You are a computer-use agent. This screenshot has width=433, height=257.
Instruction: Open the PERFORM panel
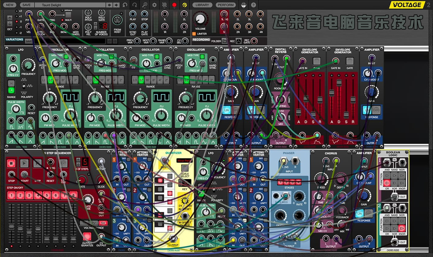[x=226, y=5]
